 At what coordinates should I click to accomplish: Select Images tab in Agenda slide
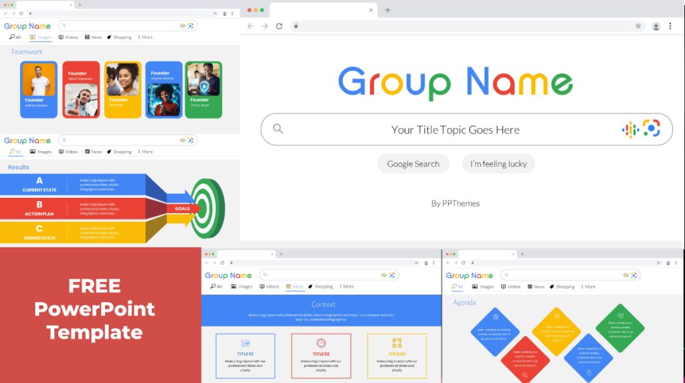pyautogui.click(x=483, y=287)
